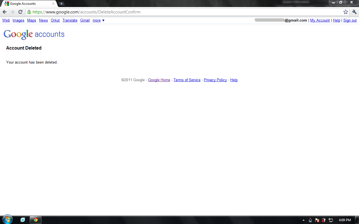Click the favicon on the Google Accounts tab
The height and width of the screenshot is (224, 359).
click(x=7, y=4)
